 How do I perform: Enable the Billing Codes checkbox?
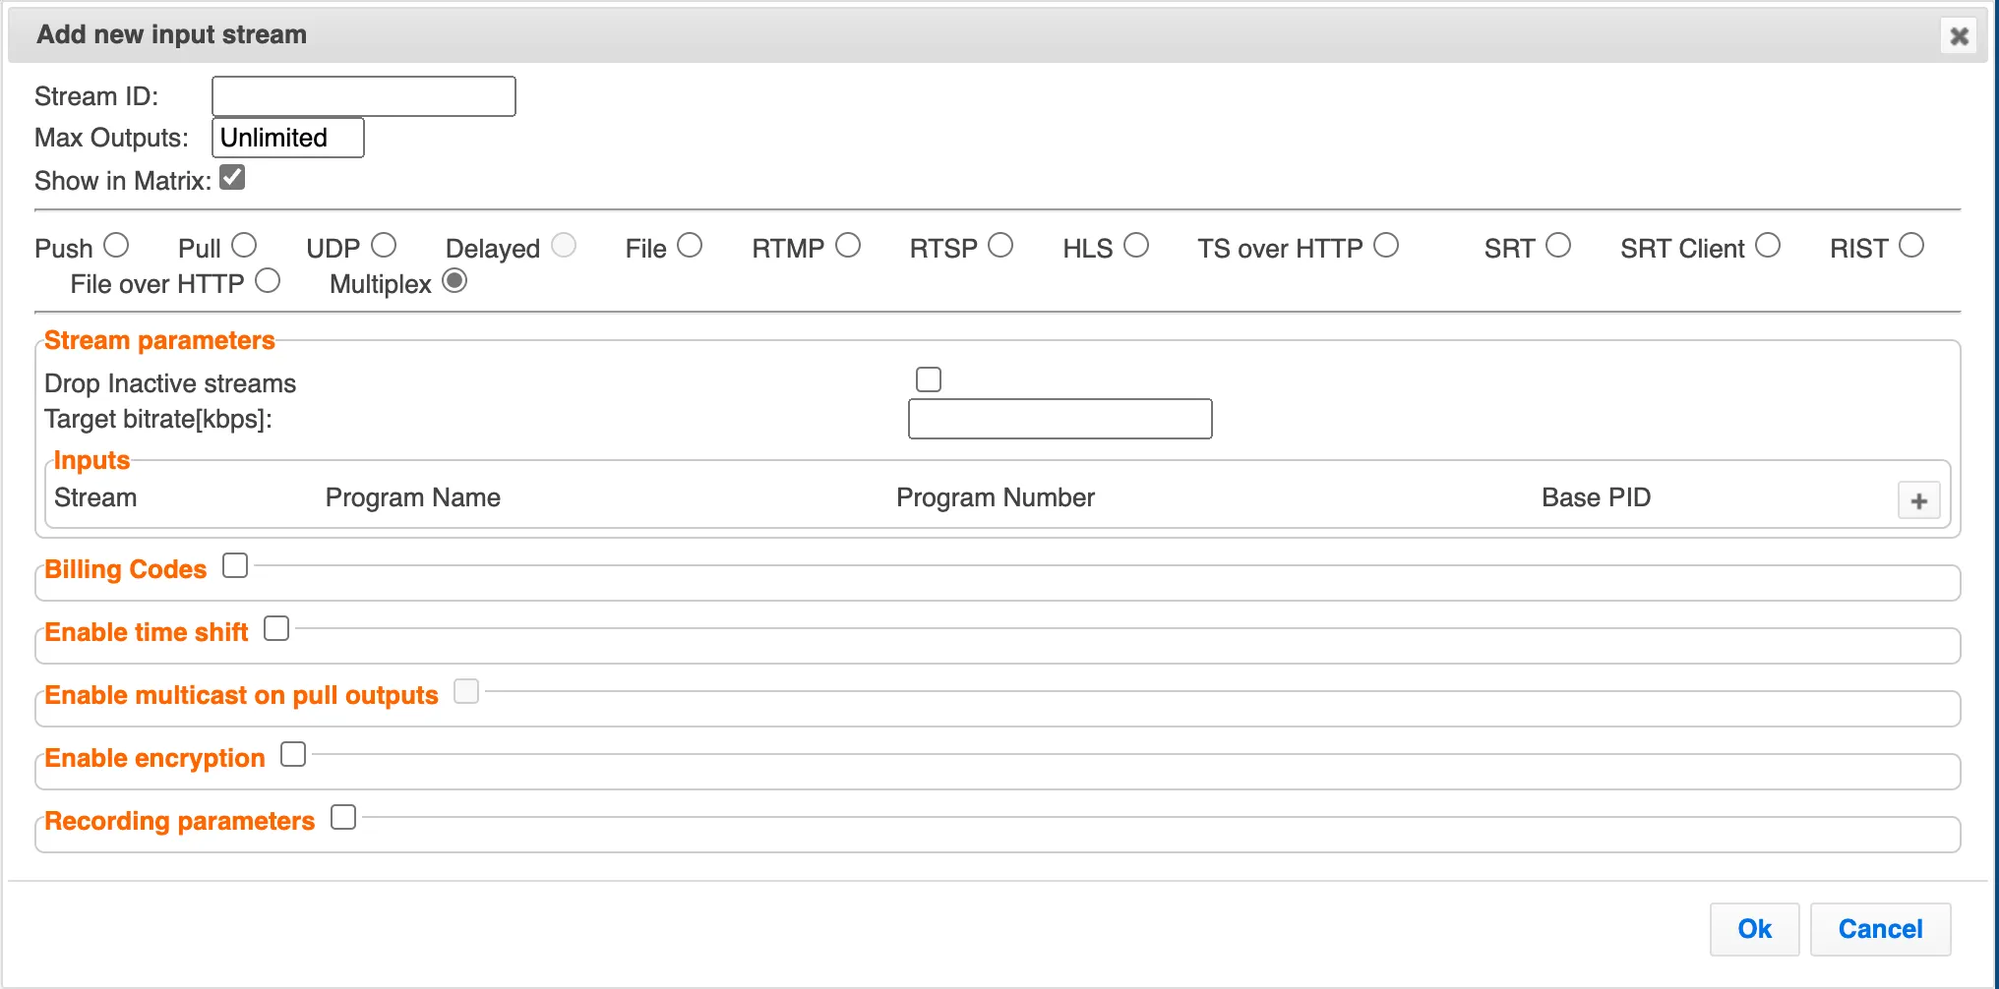235,565
